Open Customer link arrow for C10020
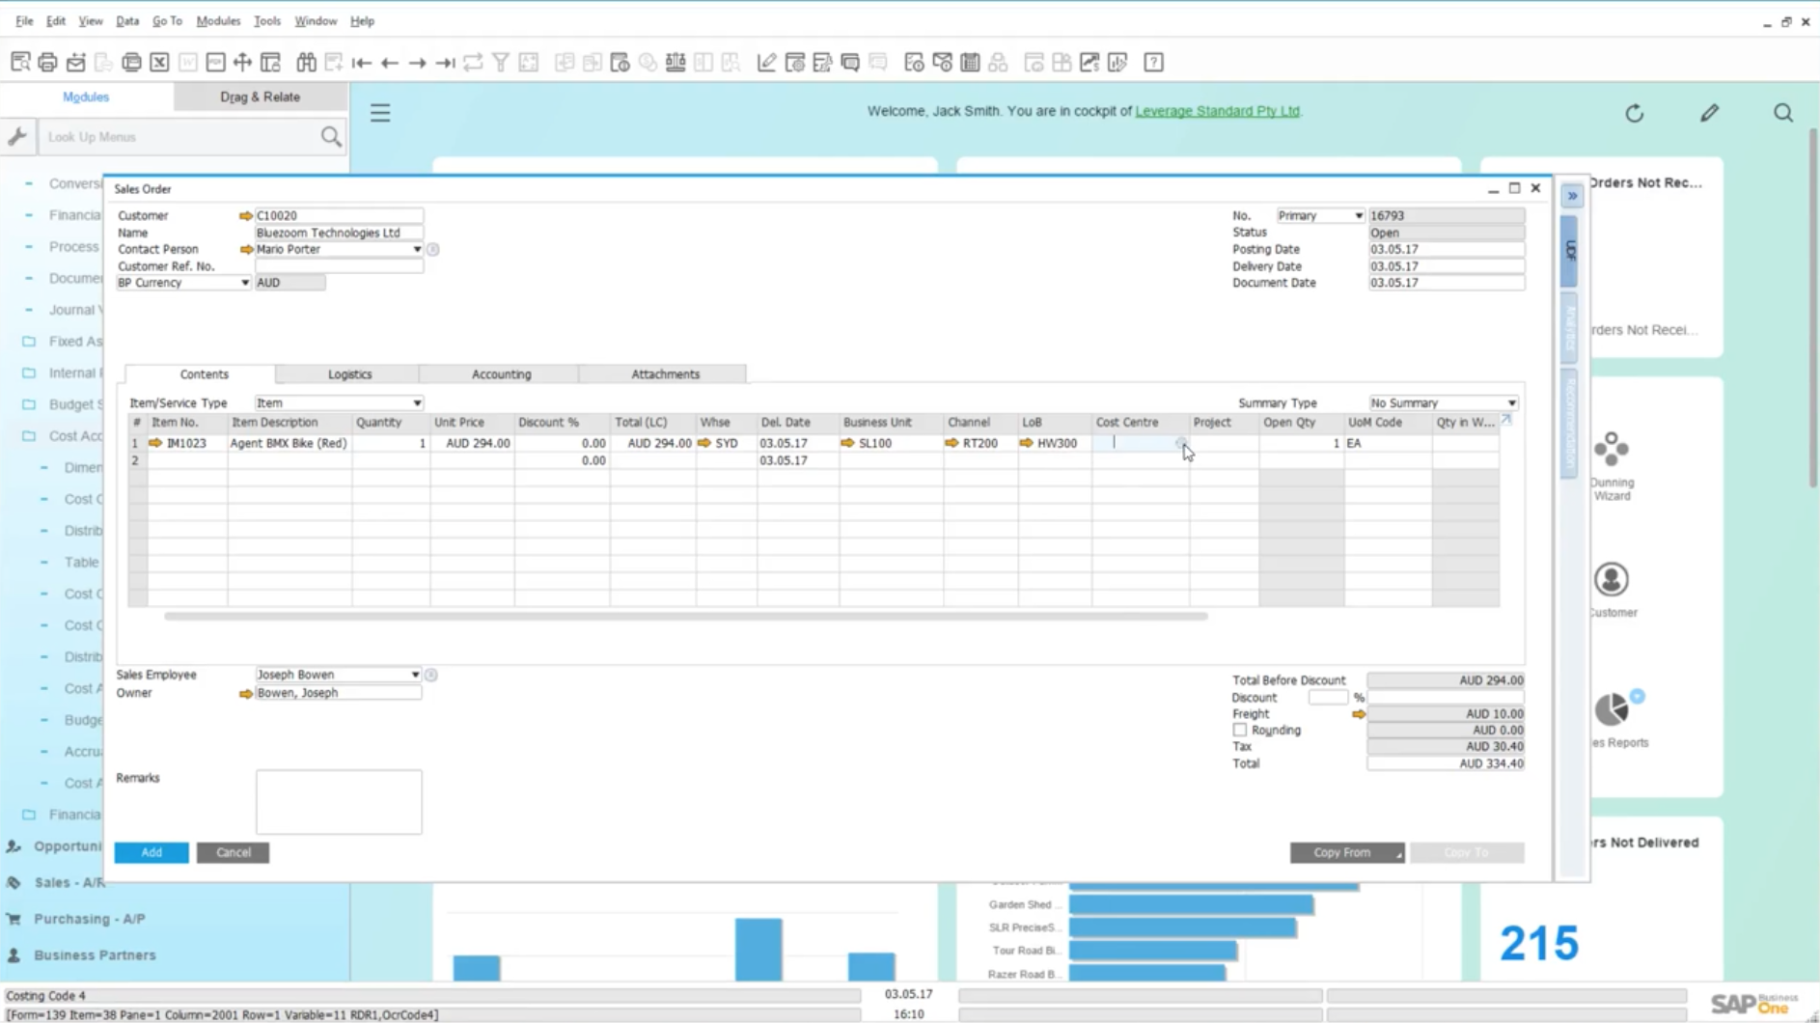Screen dimensions: 1820x1023 pos(246,216)
